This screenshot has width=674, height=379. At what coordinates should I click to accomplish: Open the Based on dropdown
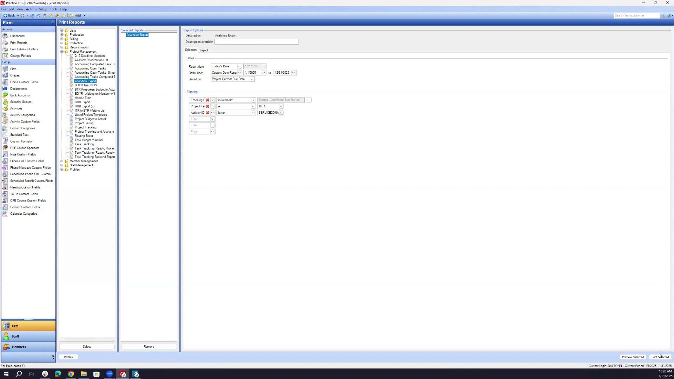[252, 79]
